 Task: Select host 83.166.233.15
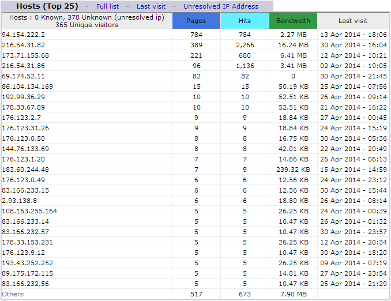[25, 190]
